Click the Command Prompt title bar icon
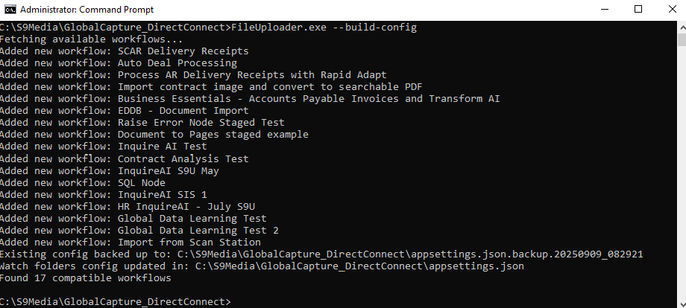 (x=10, y=10)
